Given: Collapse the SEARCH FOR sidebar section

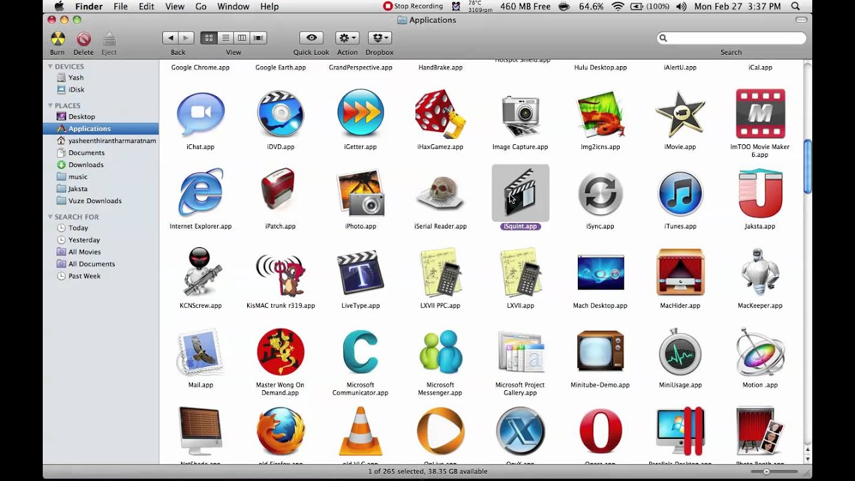Looking at the screenshot, I should pyautogui.click(x=50, y=217).
